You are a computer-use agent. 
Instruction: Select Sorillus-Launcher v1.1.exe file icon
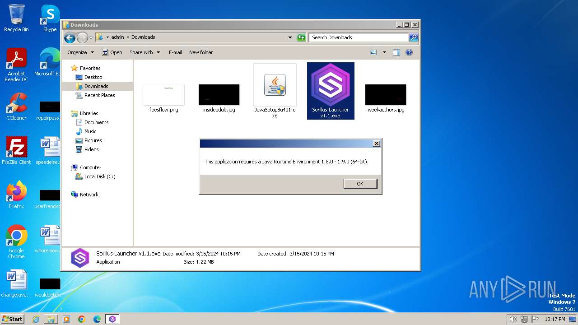click(x=331, y=91)
